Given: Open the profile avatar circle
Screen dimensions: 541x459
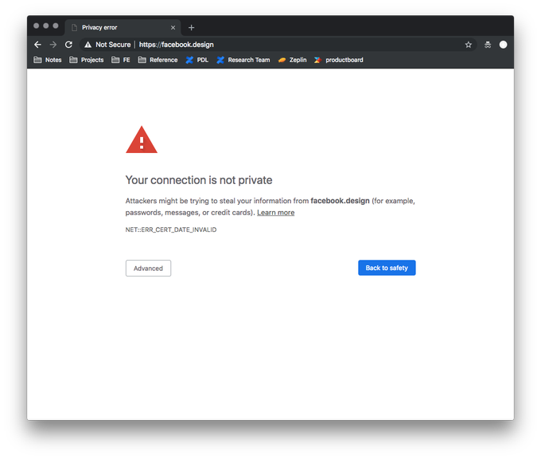Looking at the screenshot, I should pyautogui.click(x=503, y=45).
